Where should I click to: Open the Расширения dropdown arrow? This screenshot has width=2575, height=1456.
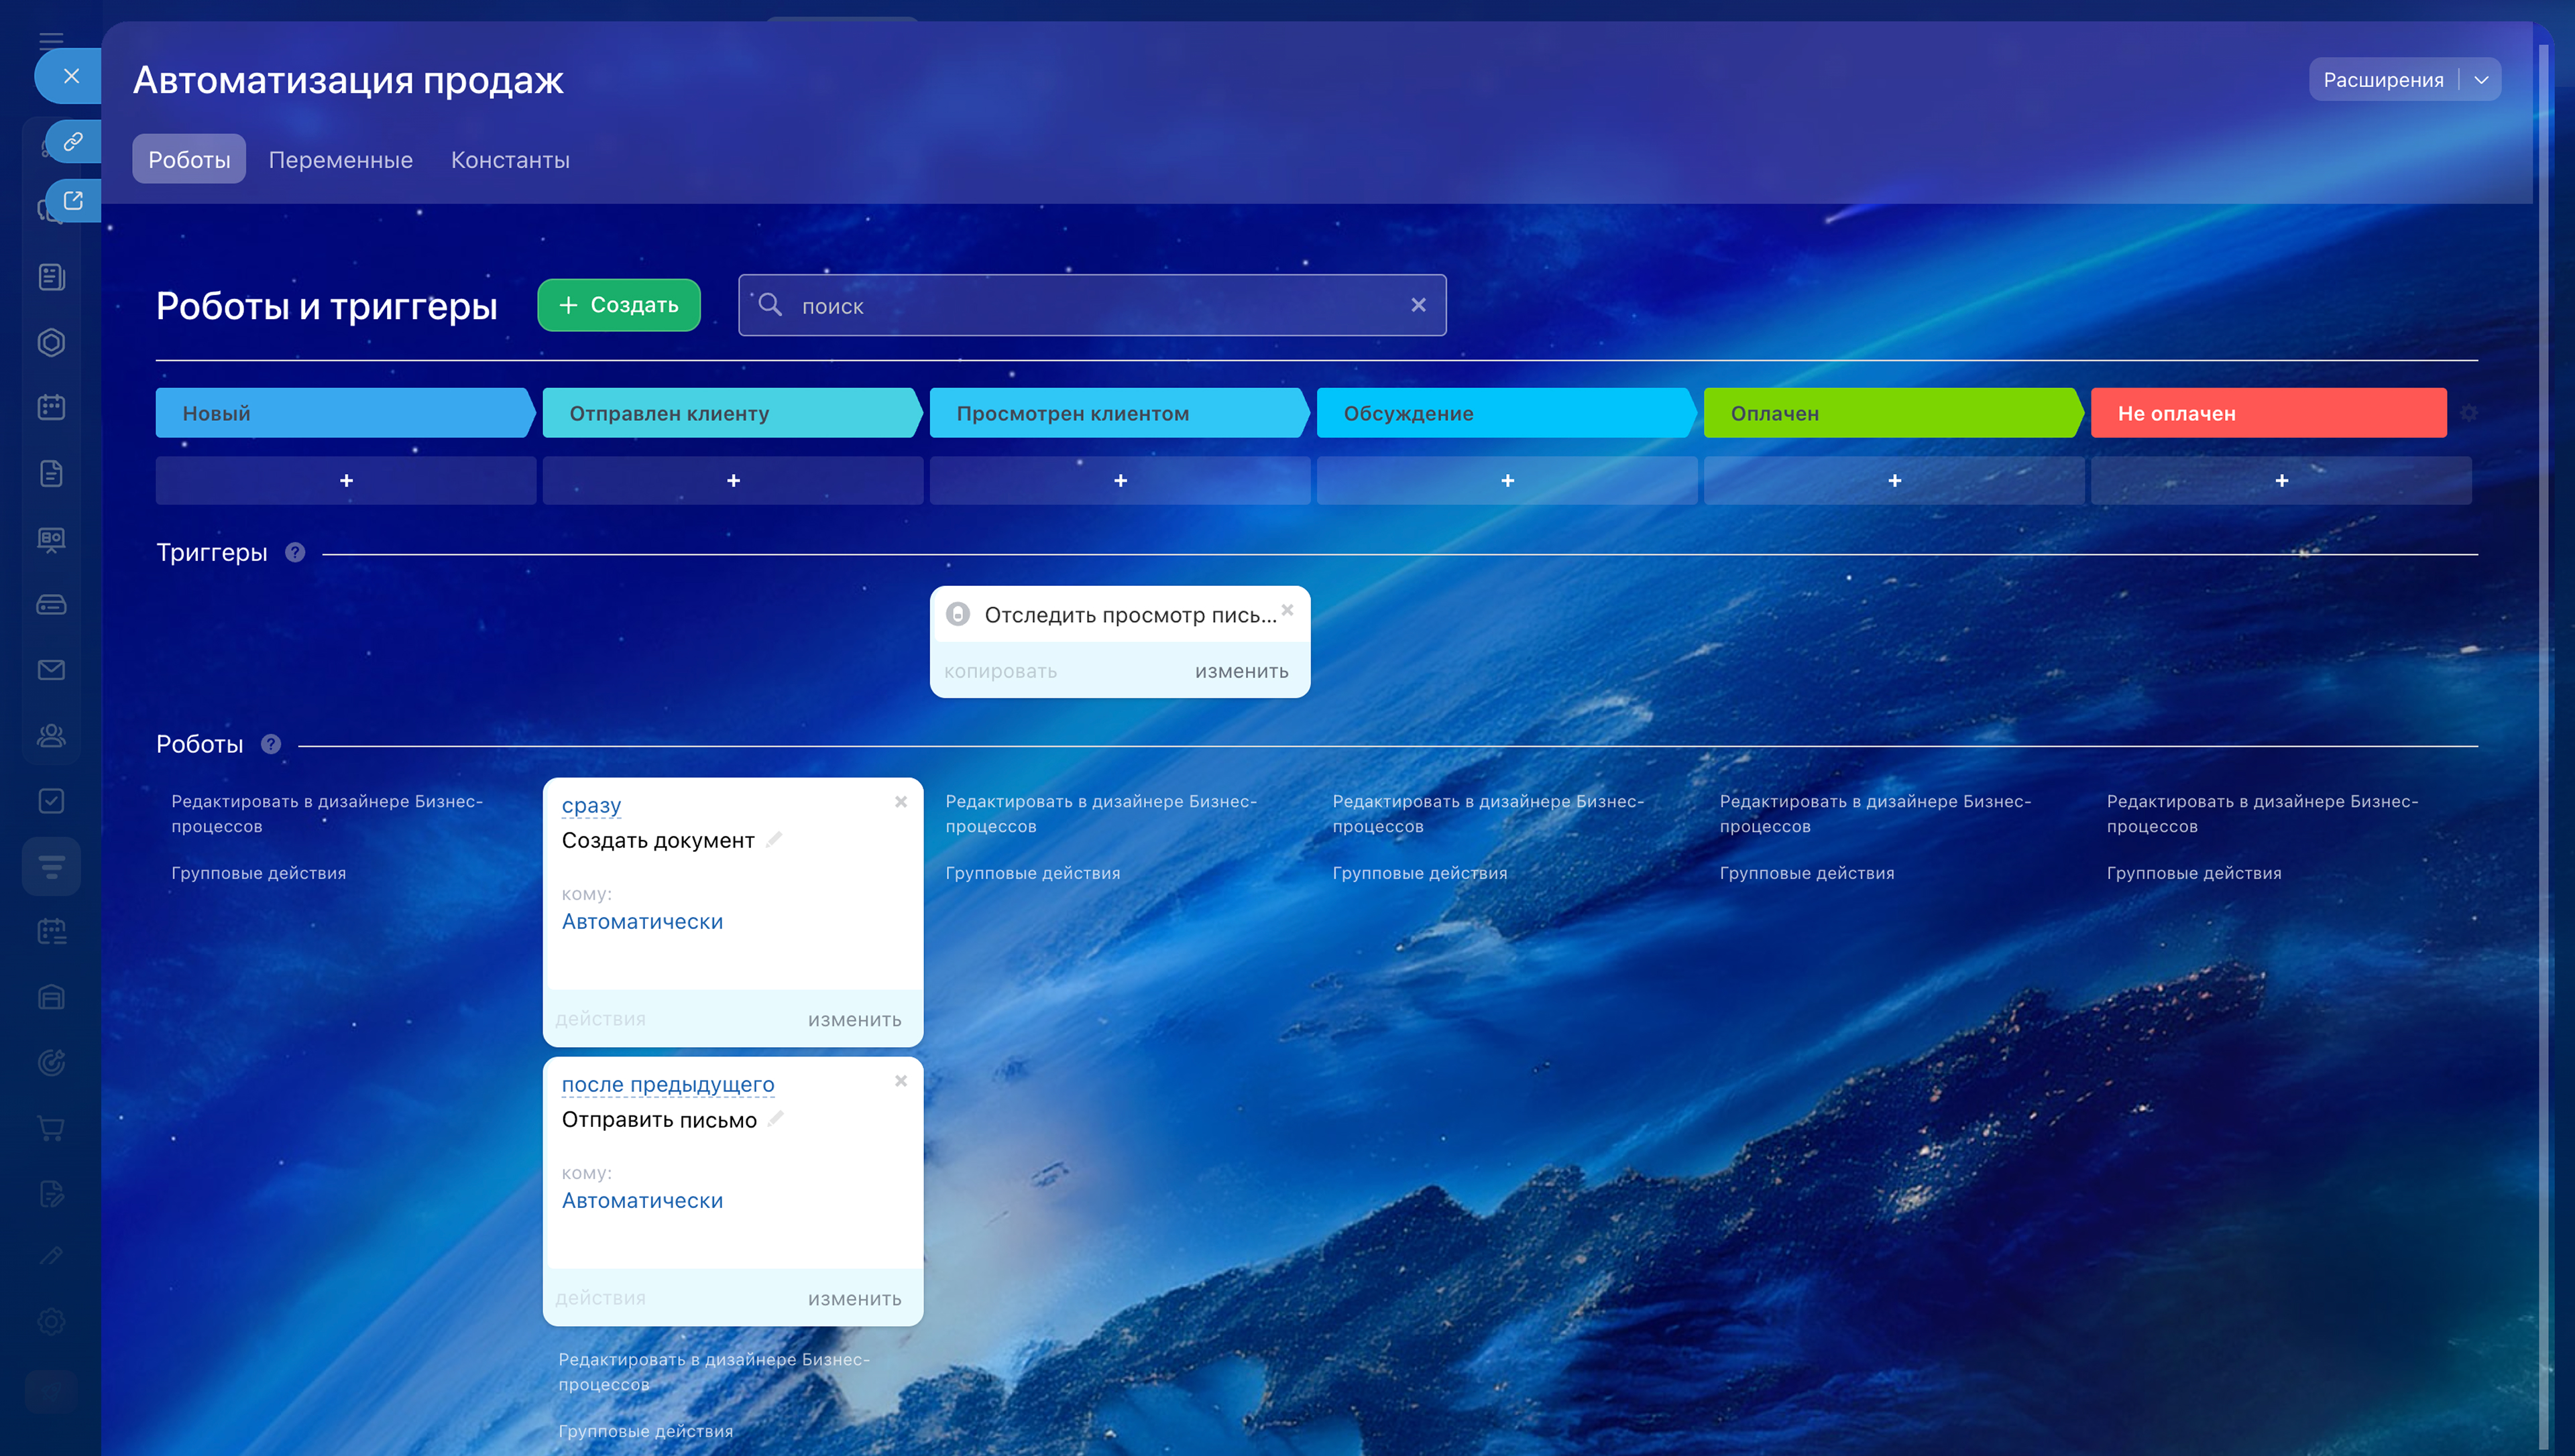(x=2481, y=80)
